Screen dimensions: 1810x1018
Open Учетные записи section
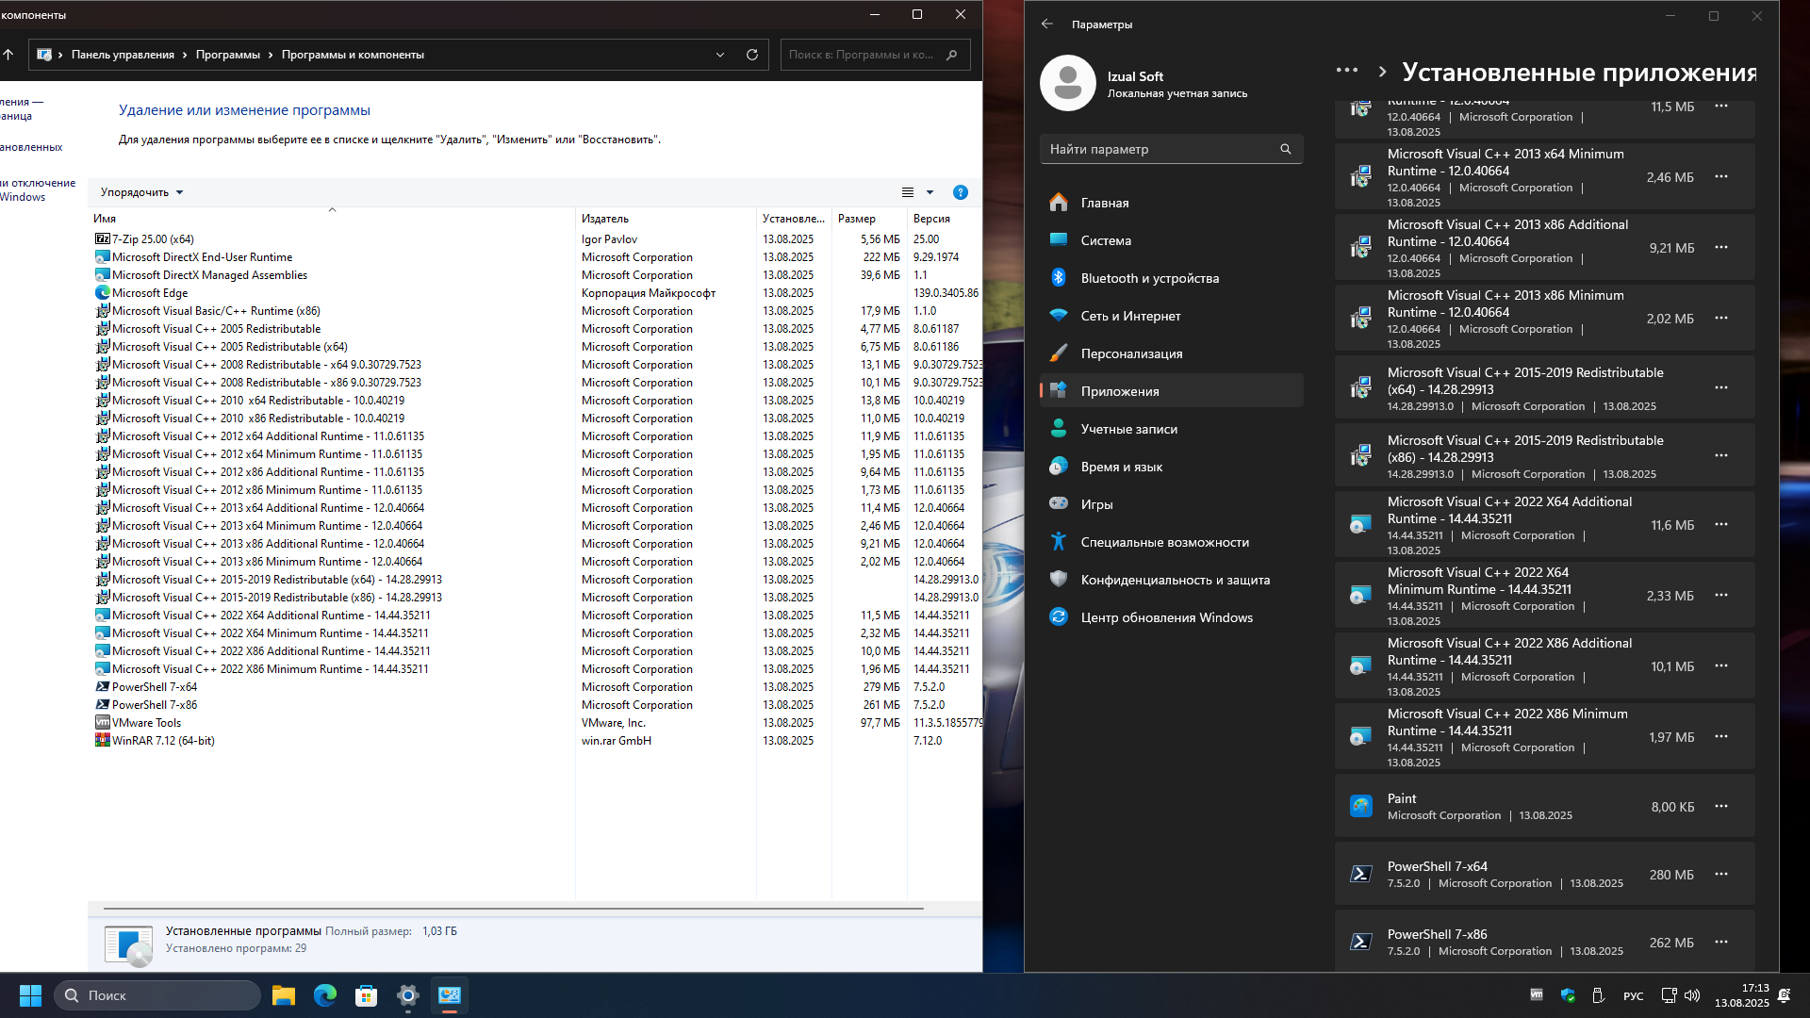(1171, 429)
